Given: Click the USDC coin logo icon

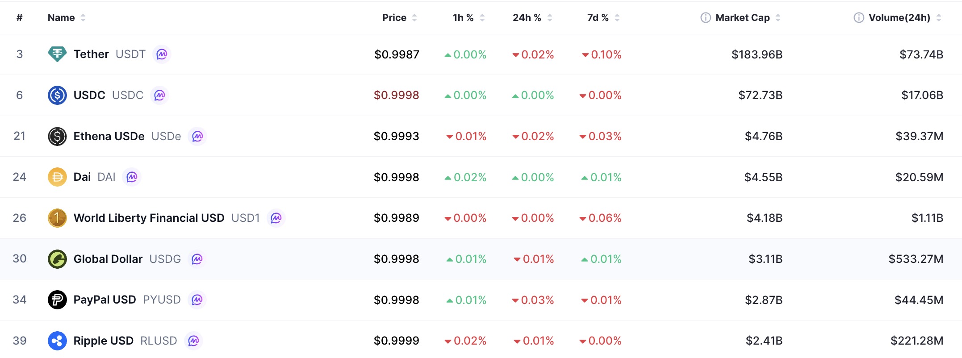Looking at the screenshot, I should (57, 95).
